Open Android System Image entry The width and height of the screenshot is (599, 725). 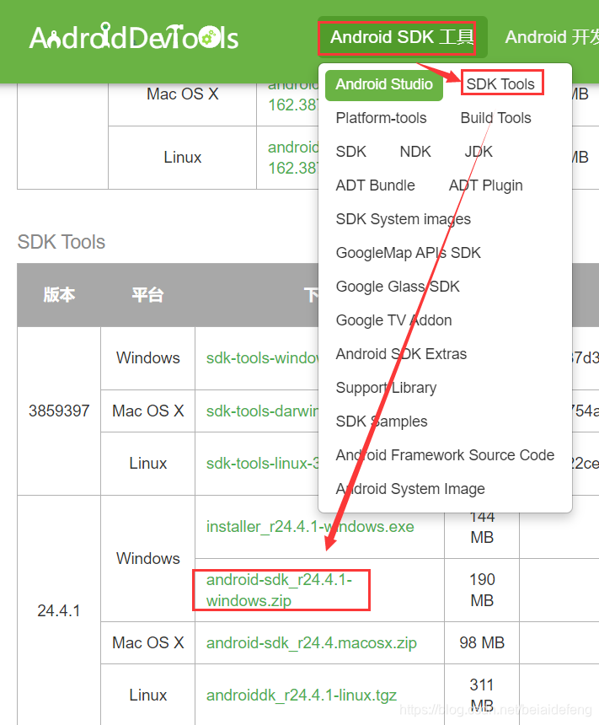[x=410, y=489]
